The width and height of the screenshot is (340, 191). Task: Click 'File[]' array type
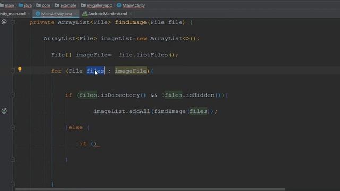[x=61, y=55]
